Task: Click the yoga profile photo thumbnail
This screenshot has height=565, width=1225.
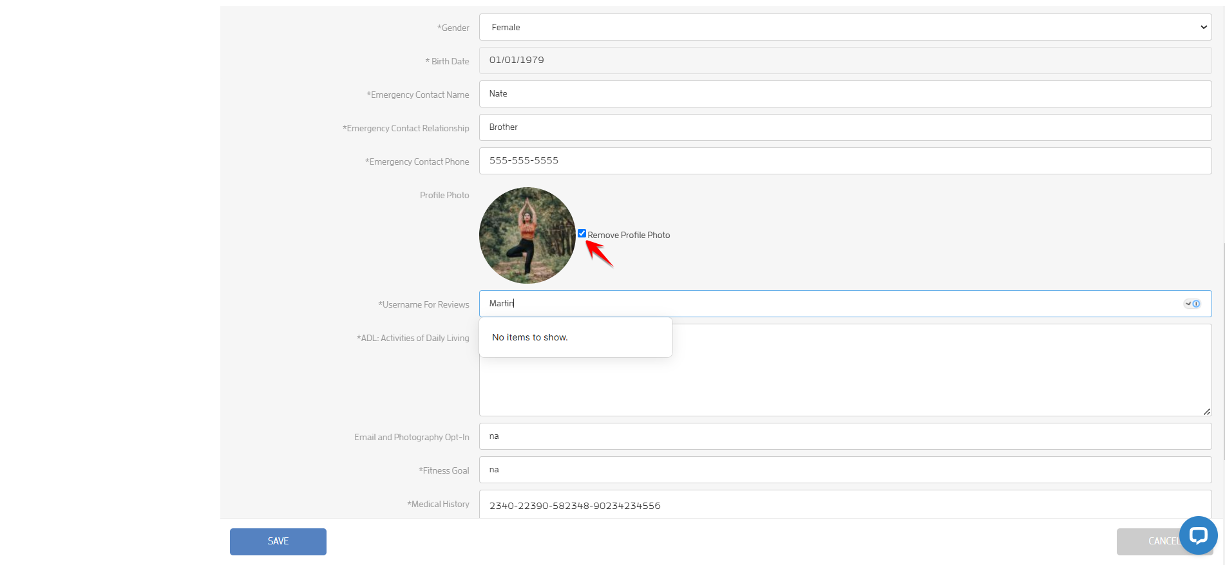Action: 527,236
